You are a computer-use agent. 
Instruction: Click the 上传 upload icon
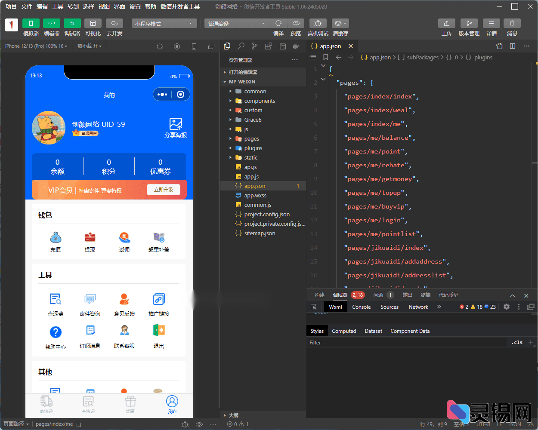pos(446,23)
